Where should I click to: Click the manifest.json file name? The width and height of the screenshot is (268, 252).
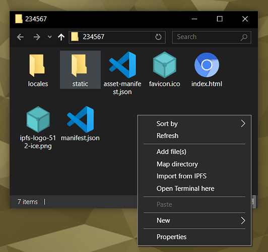click(80, 138)
